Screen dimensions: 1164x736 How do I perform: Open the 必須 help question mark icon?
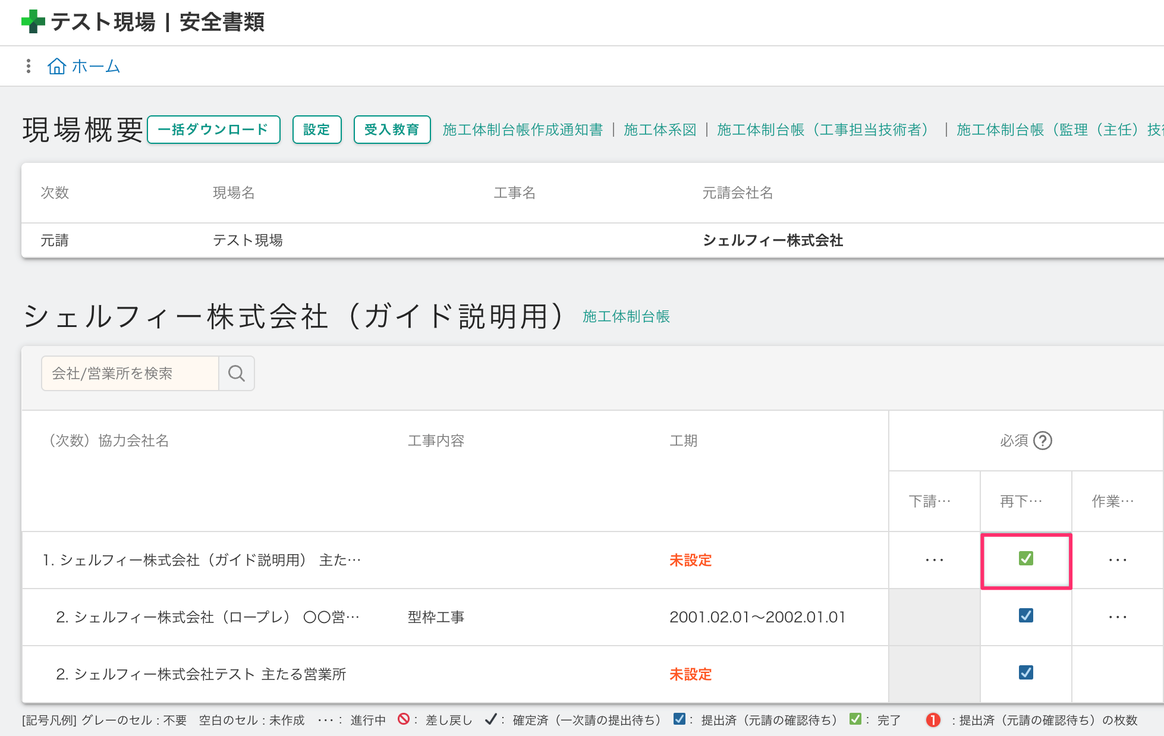pyautogui.click(x=1043, y=441)
